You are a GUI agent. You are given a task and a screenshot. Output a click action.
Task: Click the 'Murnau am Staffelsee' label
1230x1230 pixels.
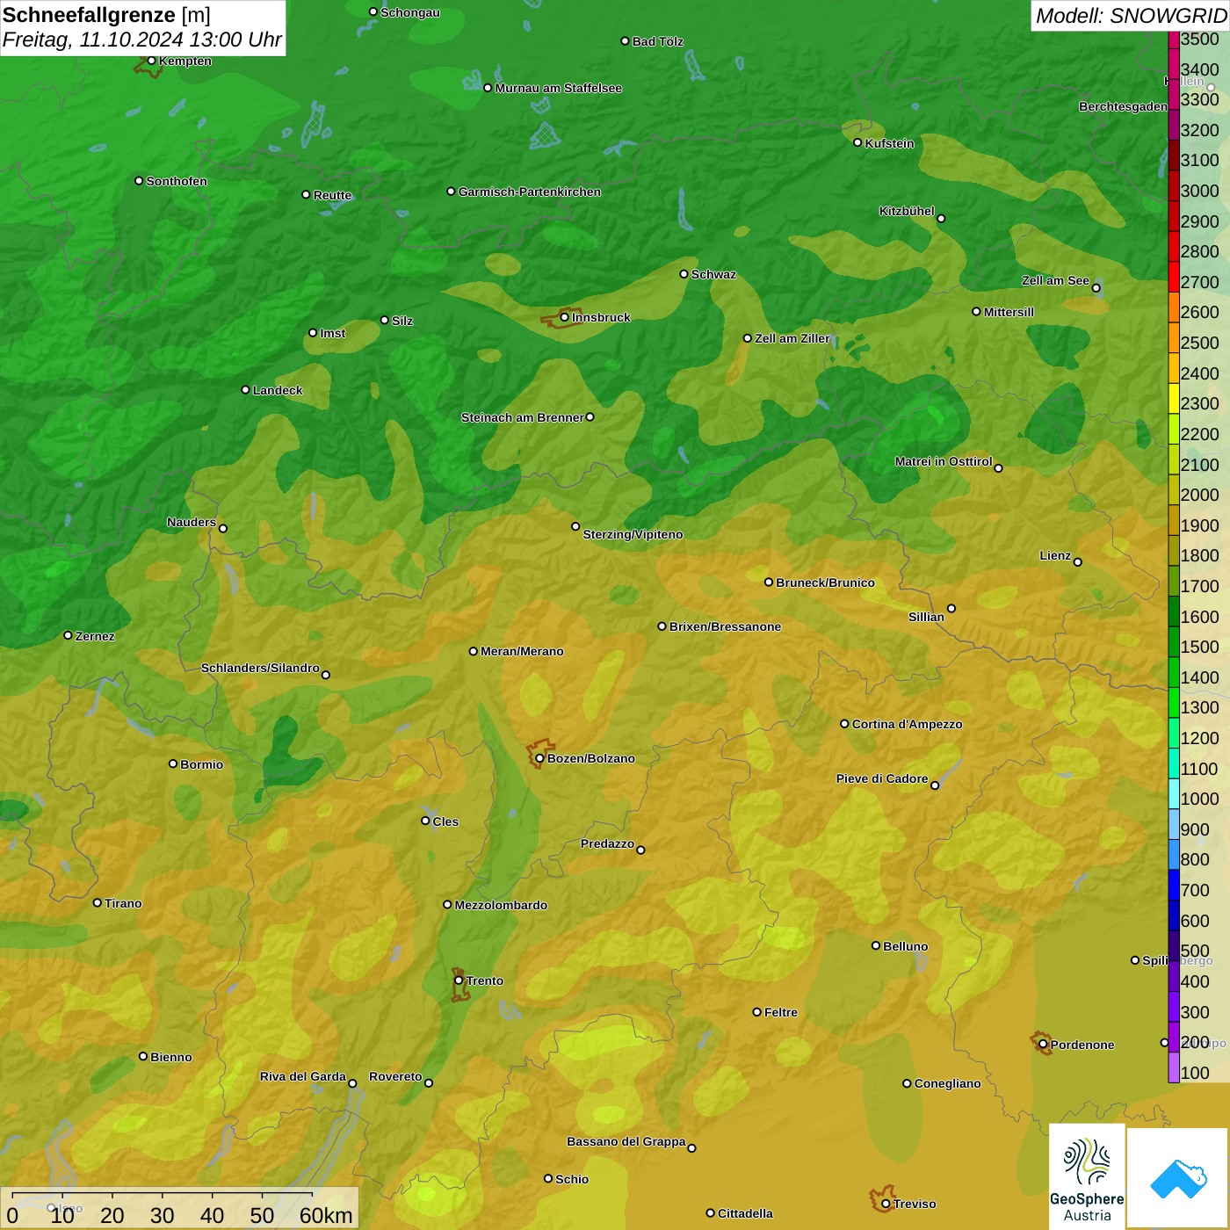(x=559, y=88)
